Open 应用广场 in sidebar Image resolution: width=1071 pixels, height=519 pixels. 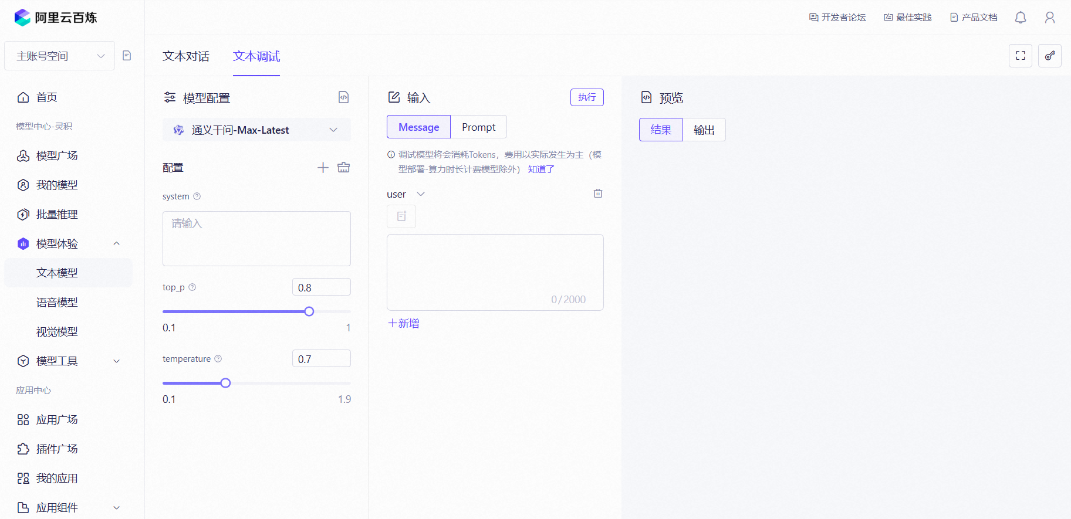point(57,420)
